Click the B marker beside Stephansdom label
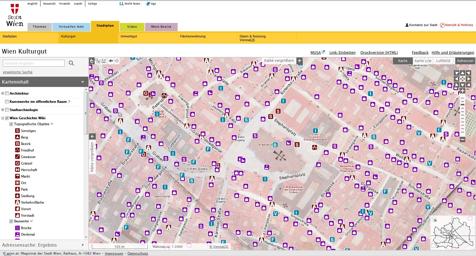 (x=275, y=145)
